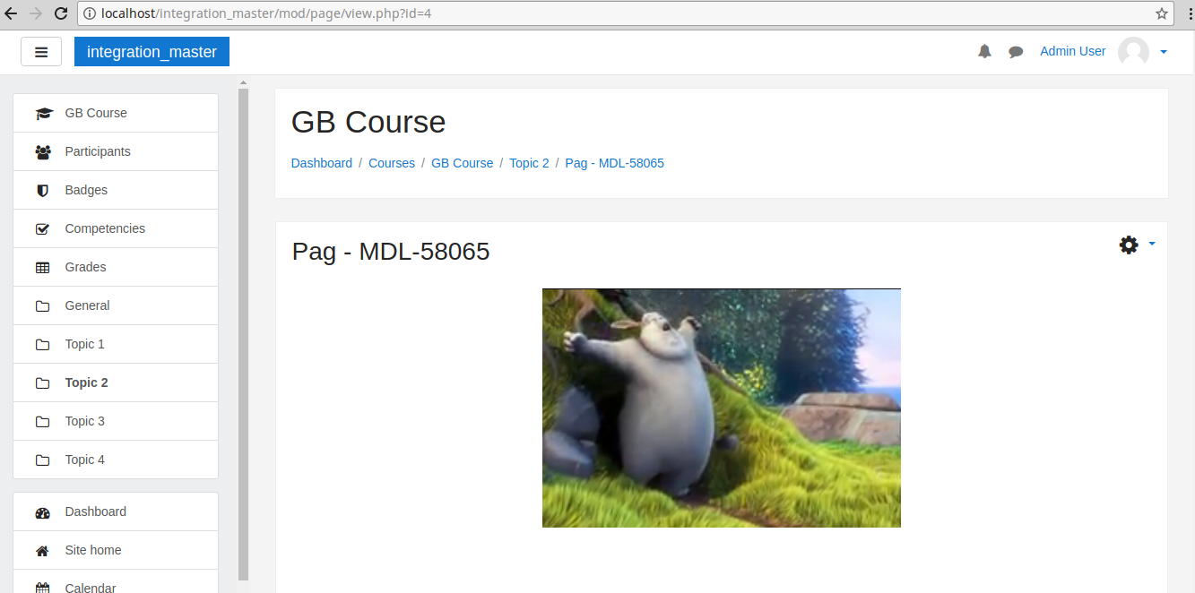Click the Courses breadcrumb link
Screen dimensions: 1195x593
coord(392,163)
